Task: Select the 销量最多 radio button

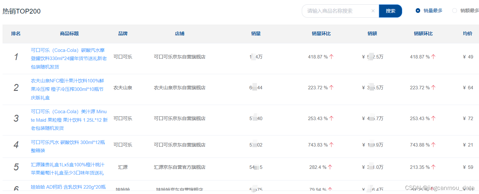Action: [418, 10]
